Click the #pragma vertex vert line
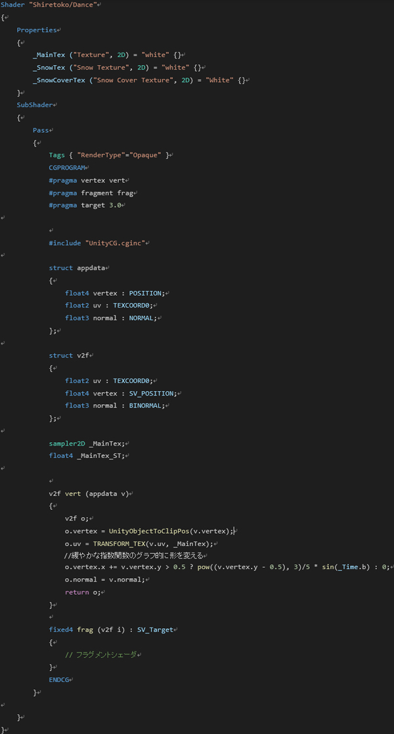394x734 pixels. point(87,180)
